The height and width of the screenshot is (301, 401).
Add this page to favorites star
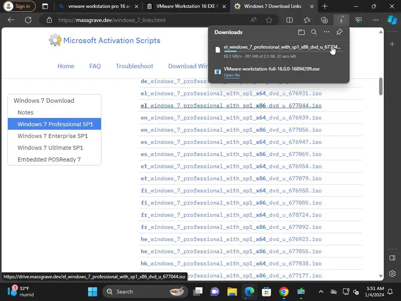(269, 20)
